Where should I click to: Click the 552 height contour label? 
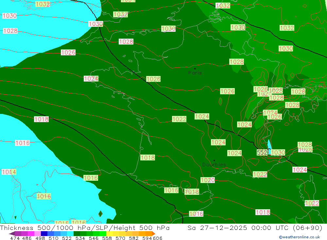point(262,153)
